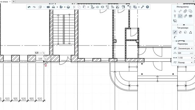
Task: Click the toolbar icon before the table icon
Action: (x=129, y=7)
